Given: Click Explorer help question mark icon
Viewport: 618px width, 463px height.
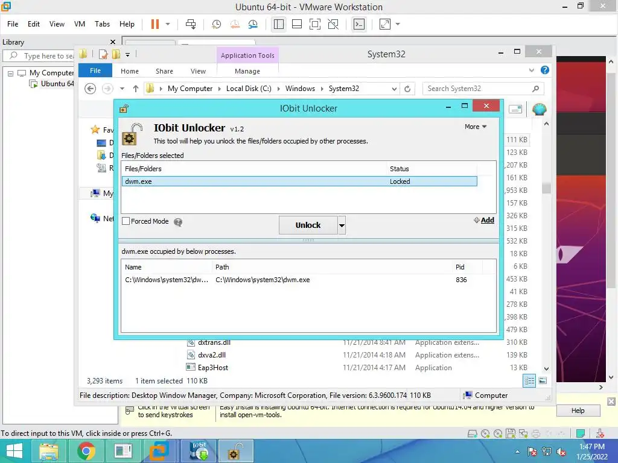Looking at the screenshot, I should pos(545,70).
